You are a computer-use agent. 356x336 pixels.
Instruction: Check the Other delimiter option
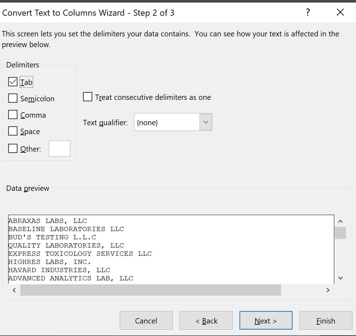click(12, 148)
